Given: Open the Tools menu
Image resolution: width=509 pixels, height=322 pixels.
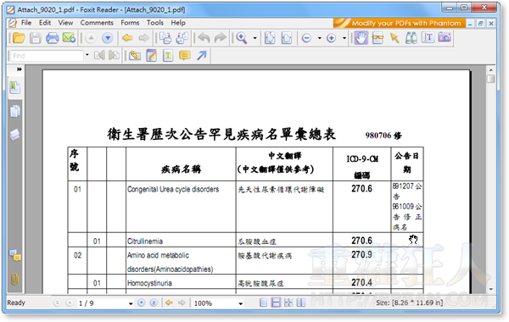Looking at the screenshot, I should pyautogui.click(x=155, y=23).
